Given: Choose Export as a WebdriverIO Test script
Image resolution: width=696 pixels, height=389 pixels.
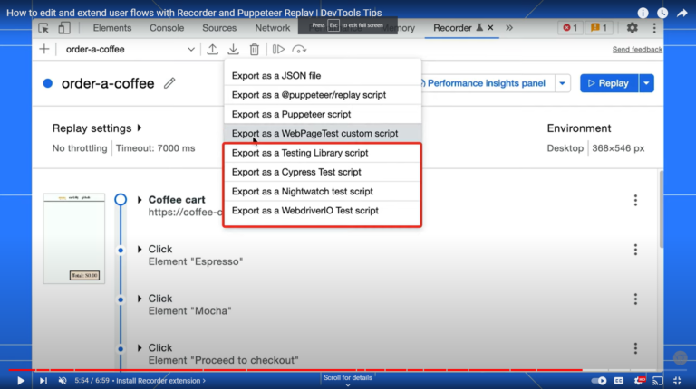Looking at the screenshot, I should [x=323, y=211].
